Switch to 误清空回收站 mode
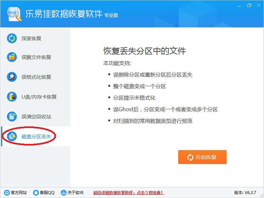The width and height of the screenshot is (264, 198). point(35,116)
